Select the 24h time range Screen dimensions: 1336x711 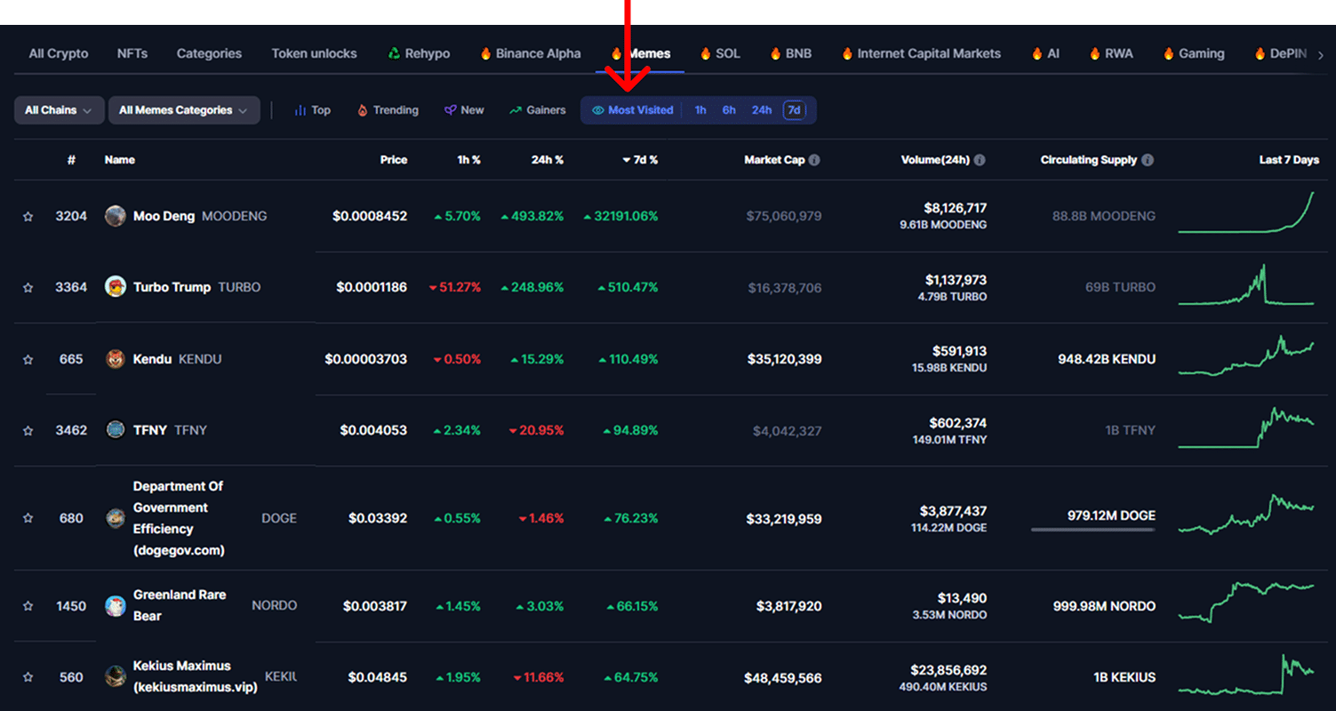762,110
